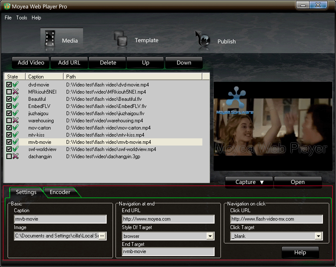Image resolution: width=336 pixels, height=267 pixels.
Task: Click the image browse ellipsis button
Action: (x=102, y=236)
